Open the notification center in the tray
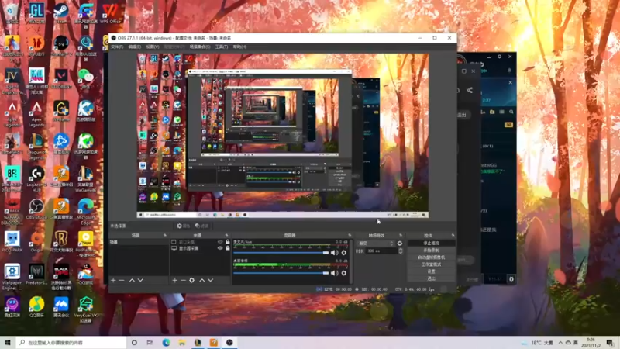The width and height of the screenshot is (620, 349). [x=610, y=342]
